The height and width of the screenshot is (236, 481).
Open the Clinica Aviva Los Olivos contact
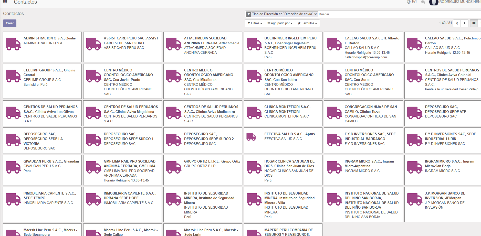(42, 113)
